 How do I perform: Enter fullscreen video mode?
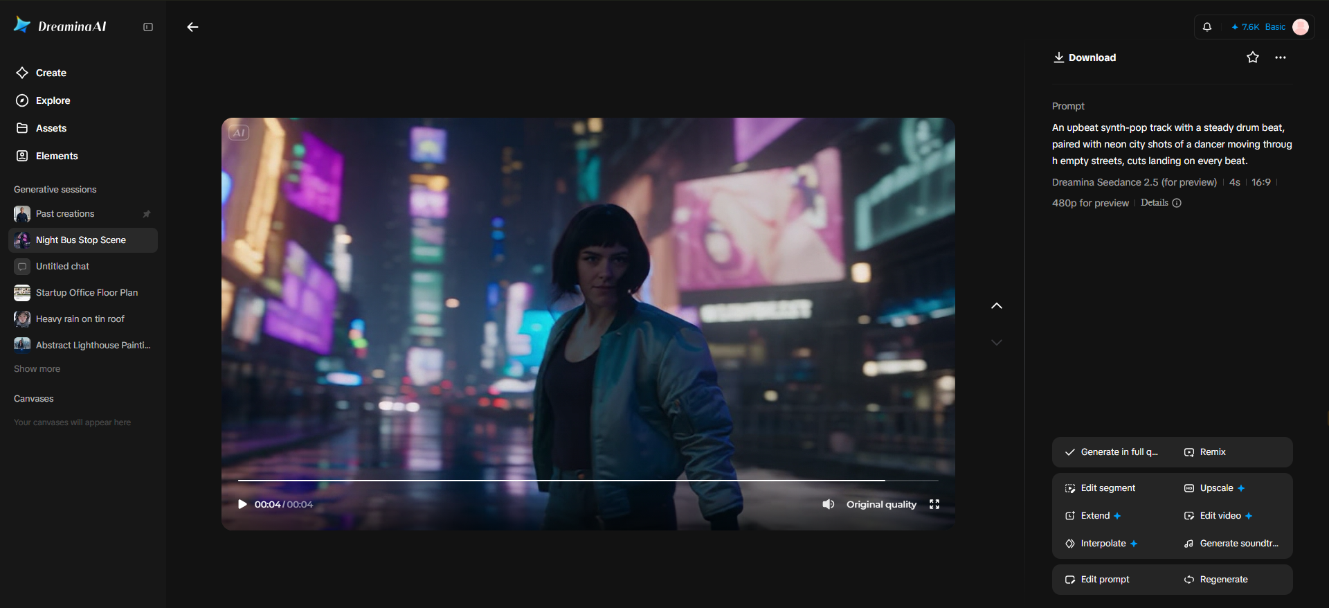934,504
